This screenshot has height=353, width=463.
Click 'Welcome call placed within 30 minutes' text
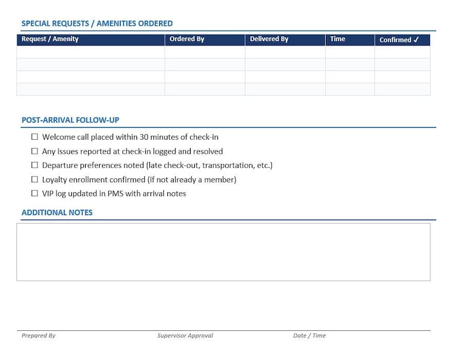coord(130,137)
